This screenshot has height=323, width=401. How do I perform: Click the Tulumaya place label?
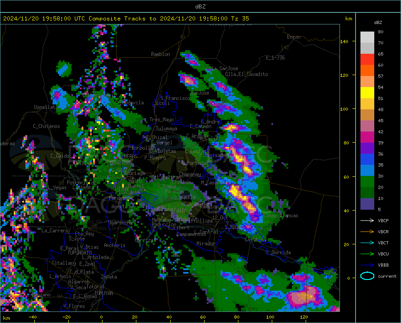(x=167, y=128)
